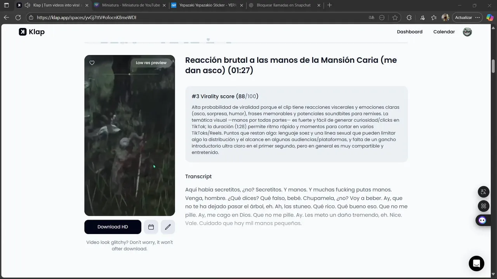This screenshot has width=497, height=279.
Task: Click the transcript paragraph text
Action: point(296,206)
